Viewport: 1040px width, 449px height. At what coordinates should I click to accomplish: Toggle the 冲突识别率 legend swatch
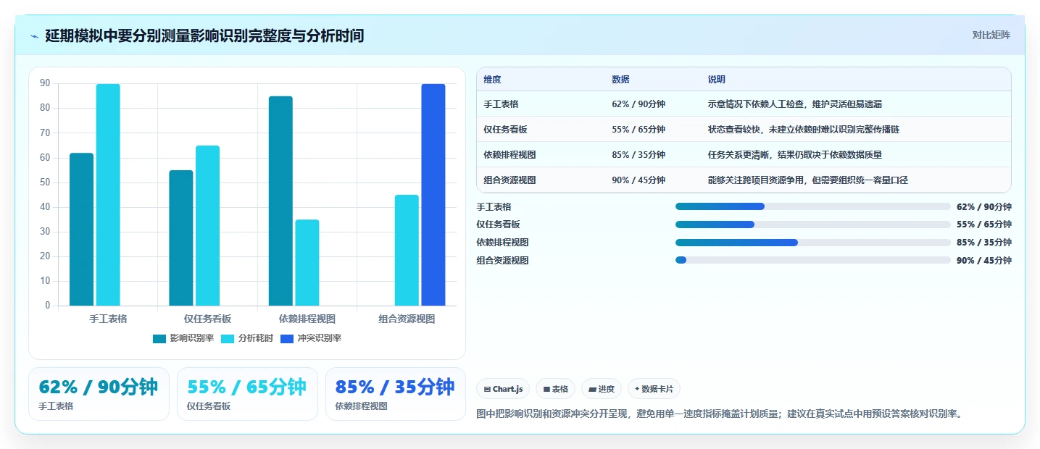pos(287,339)
